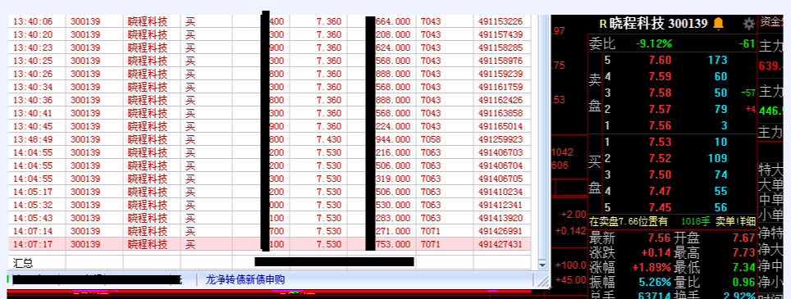Screen dimensions: 791x299
Task: Open the gear settings icon beside stock title
Action: [748, 23]
